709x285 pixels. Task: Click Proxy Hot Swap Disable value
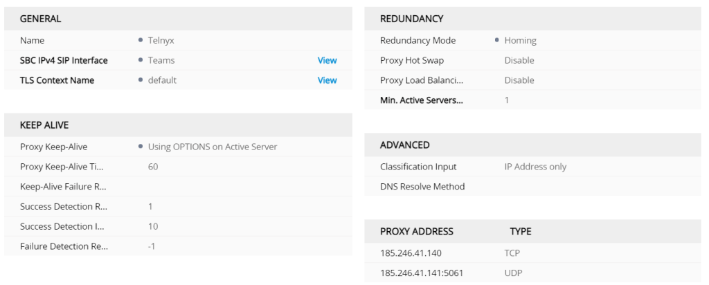point(519,60)
